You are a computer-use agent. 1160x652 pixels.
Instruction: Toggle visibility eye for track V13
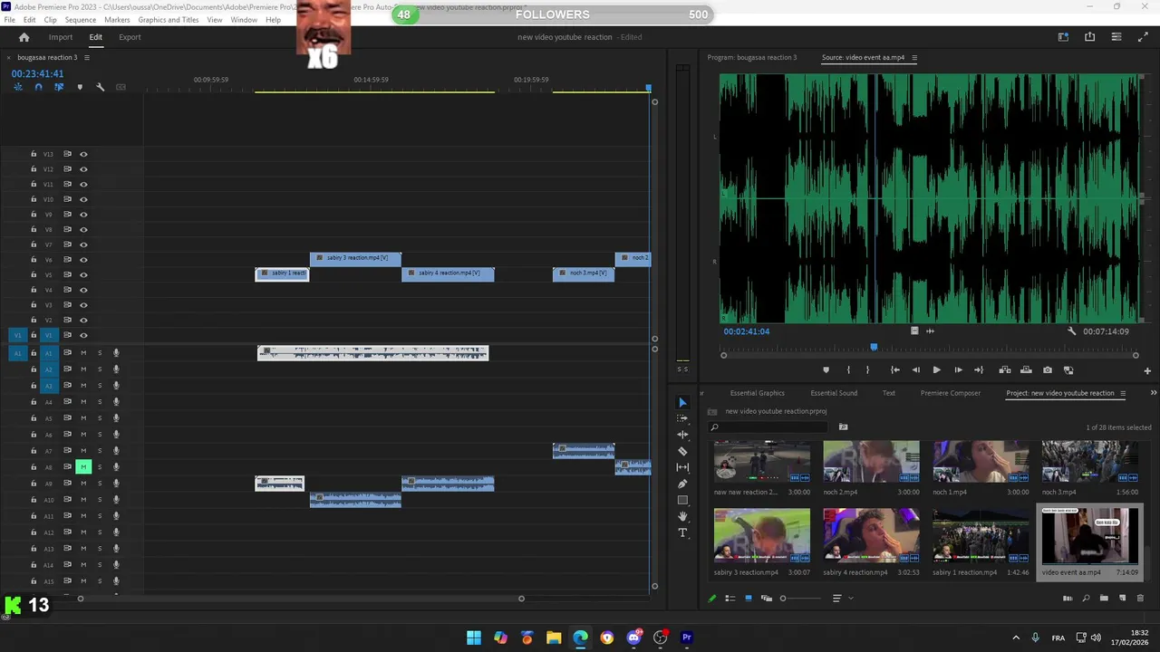[83, 154]
